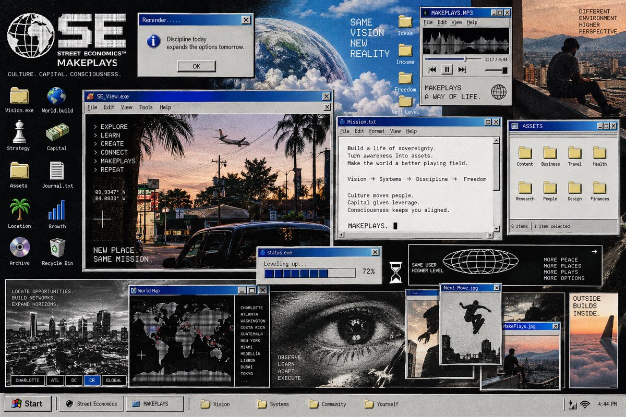Select the CR tab under city skyline
Image resolution: width=626 pixels, height=417 pixels.
point(92,381)
